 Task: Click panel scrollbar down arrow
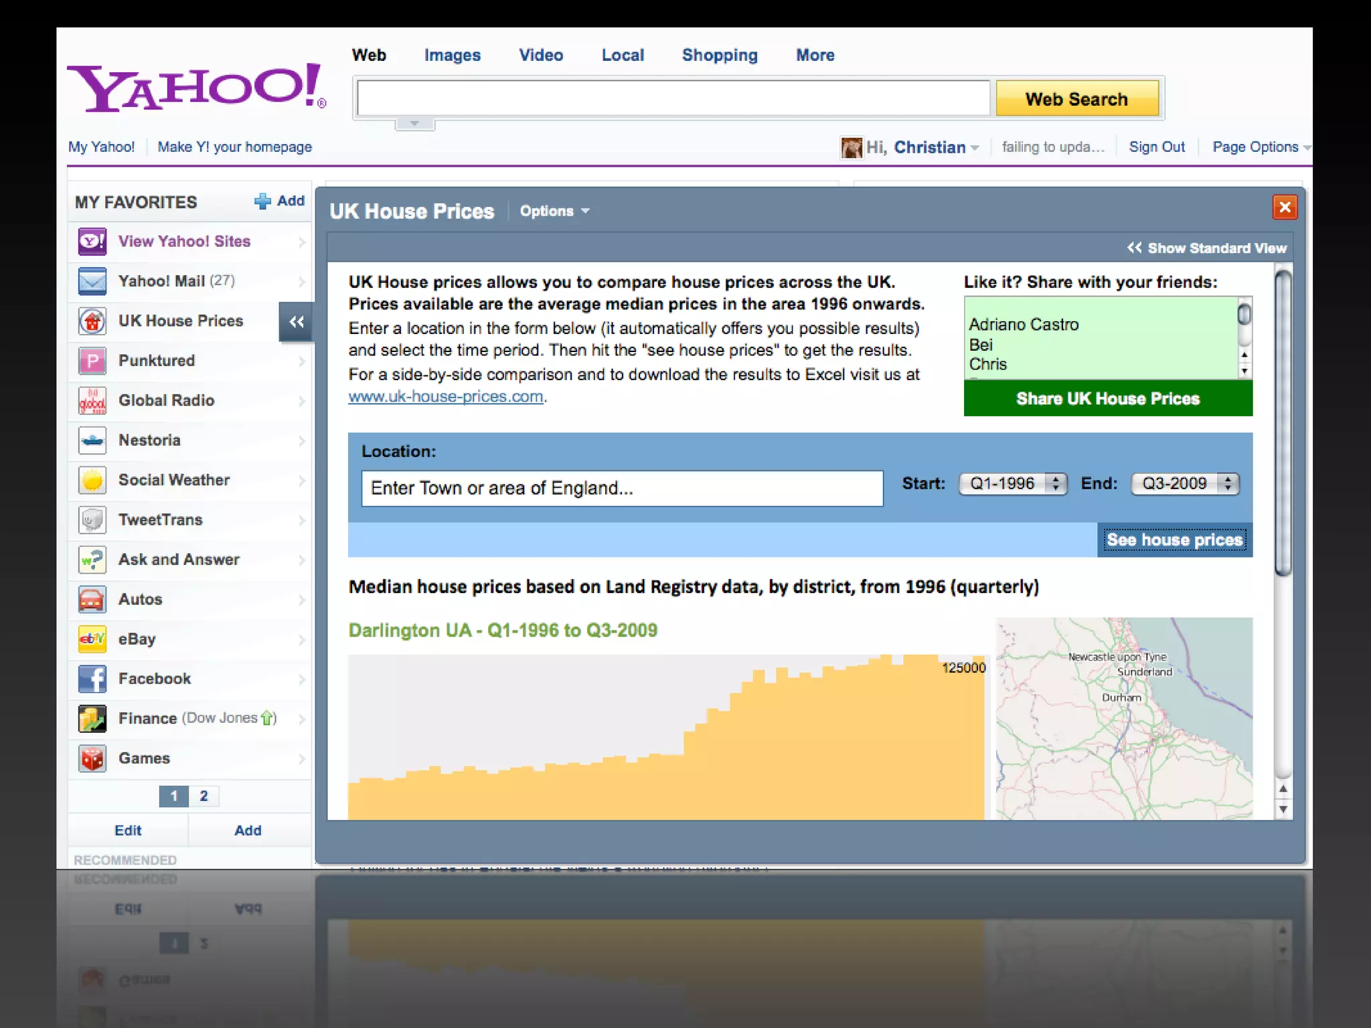(1283, 809)
